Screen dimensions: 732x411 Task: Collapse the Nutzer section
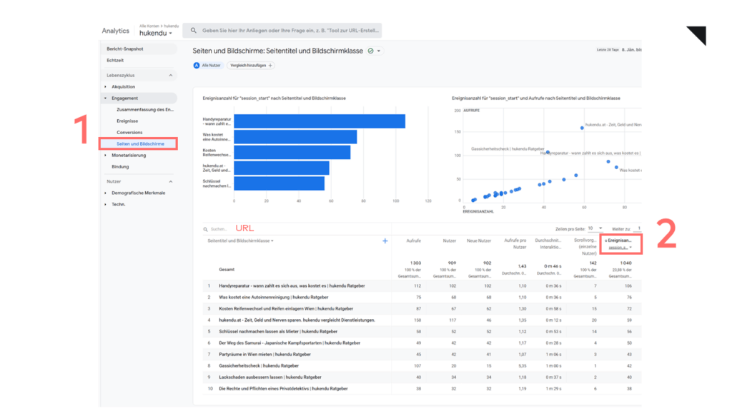(170, 182)
